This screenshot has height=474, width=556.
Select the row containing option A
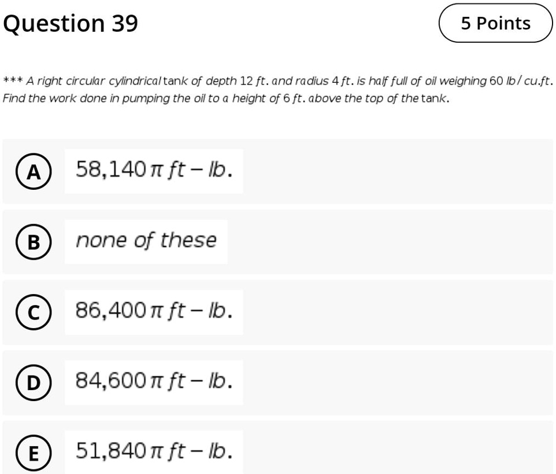pos(277,170)
